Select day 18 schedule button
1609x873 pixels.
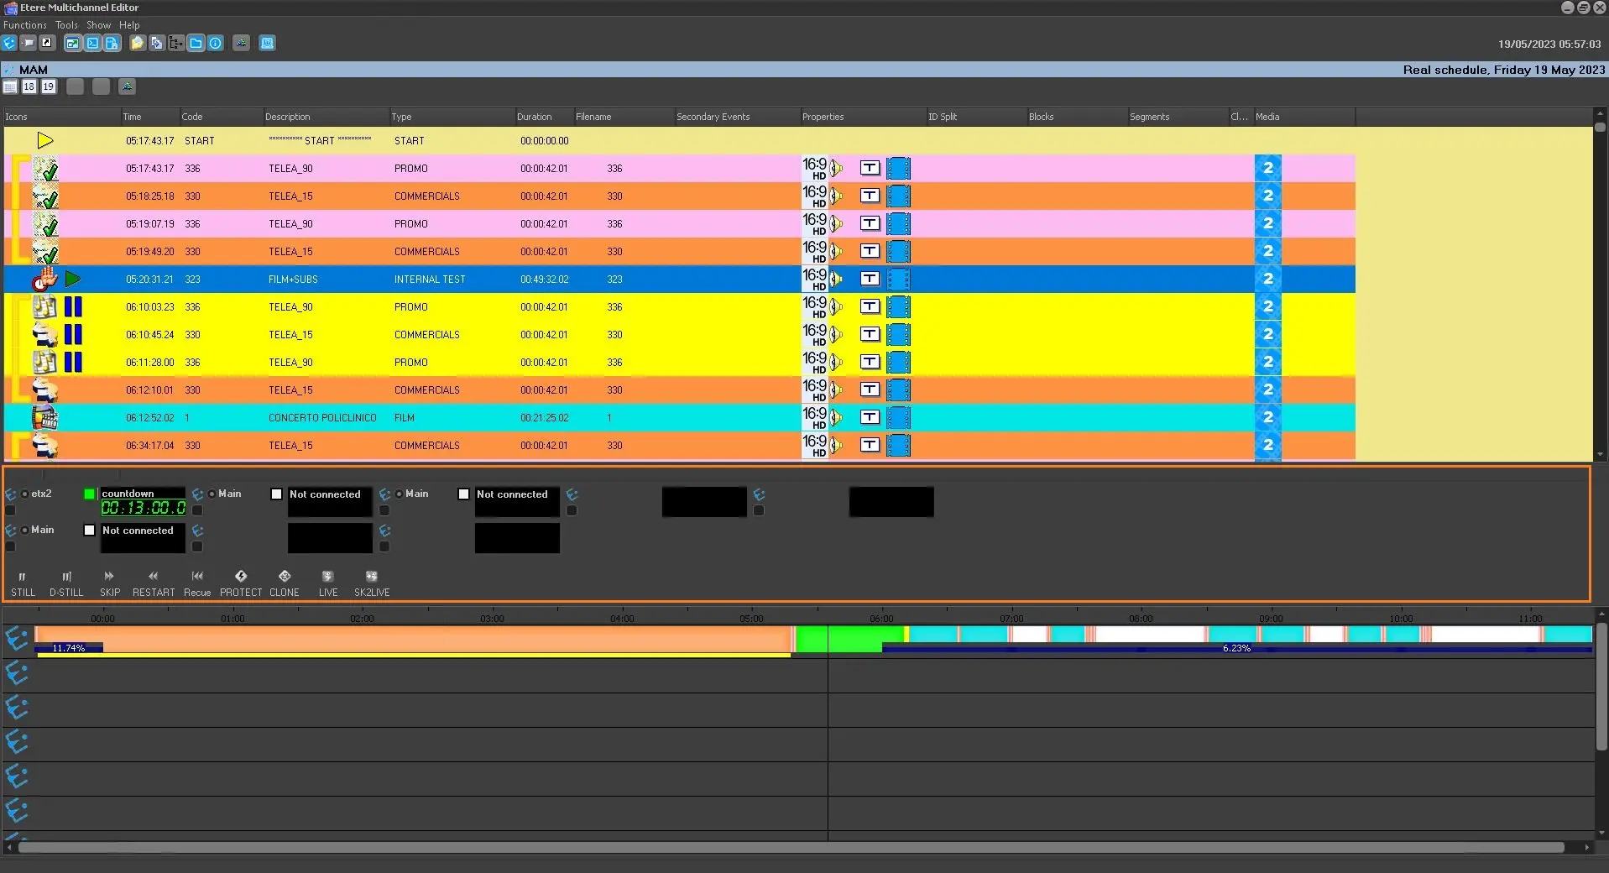point(29,87)
